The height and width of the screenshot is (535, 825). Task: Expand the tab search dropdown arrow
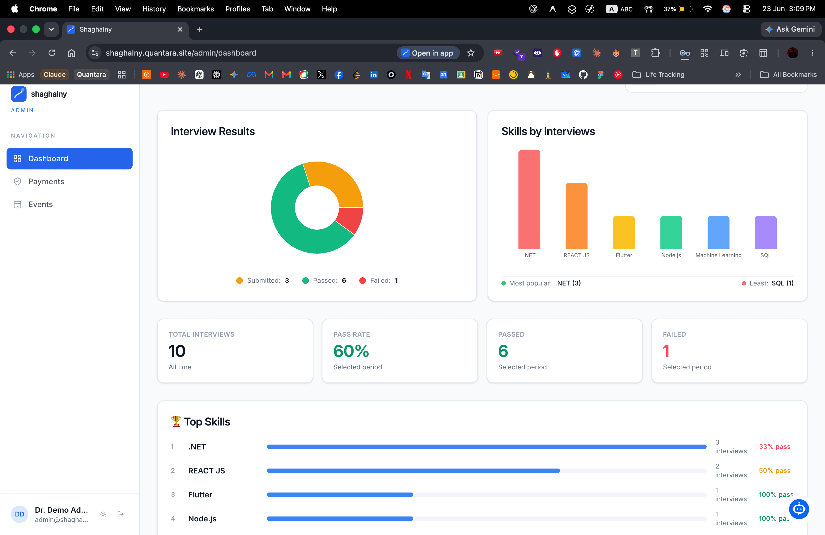pyautogui.click(x=51, y=29)
